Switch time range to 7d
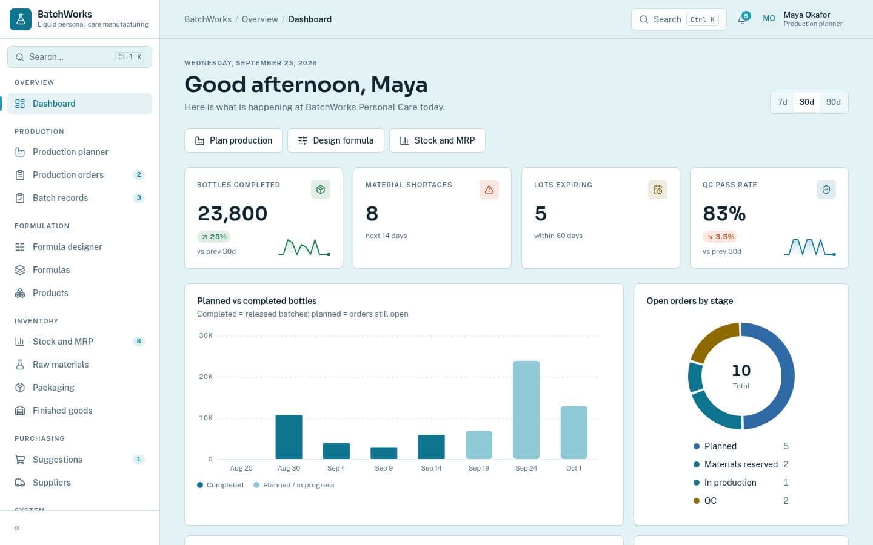This screenshot has height=545, width=873. pyautogui.click(x=783, y=102)
